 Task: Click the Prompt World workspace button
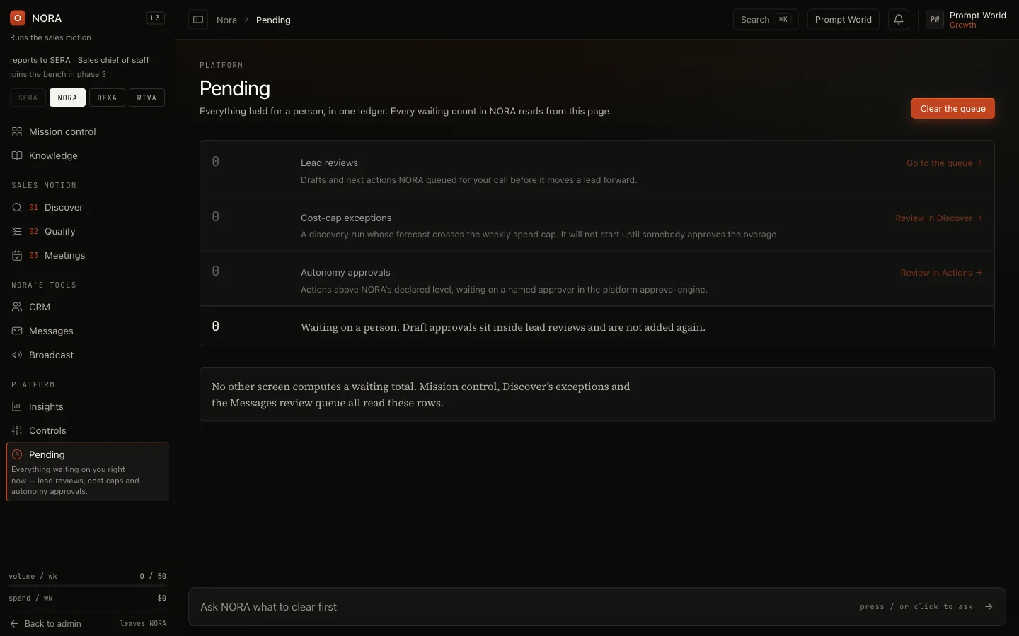(x=843, y=20)
